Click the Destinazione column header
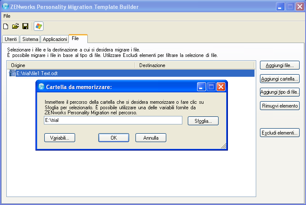 click(x=195, y=65)
